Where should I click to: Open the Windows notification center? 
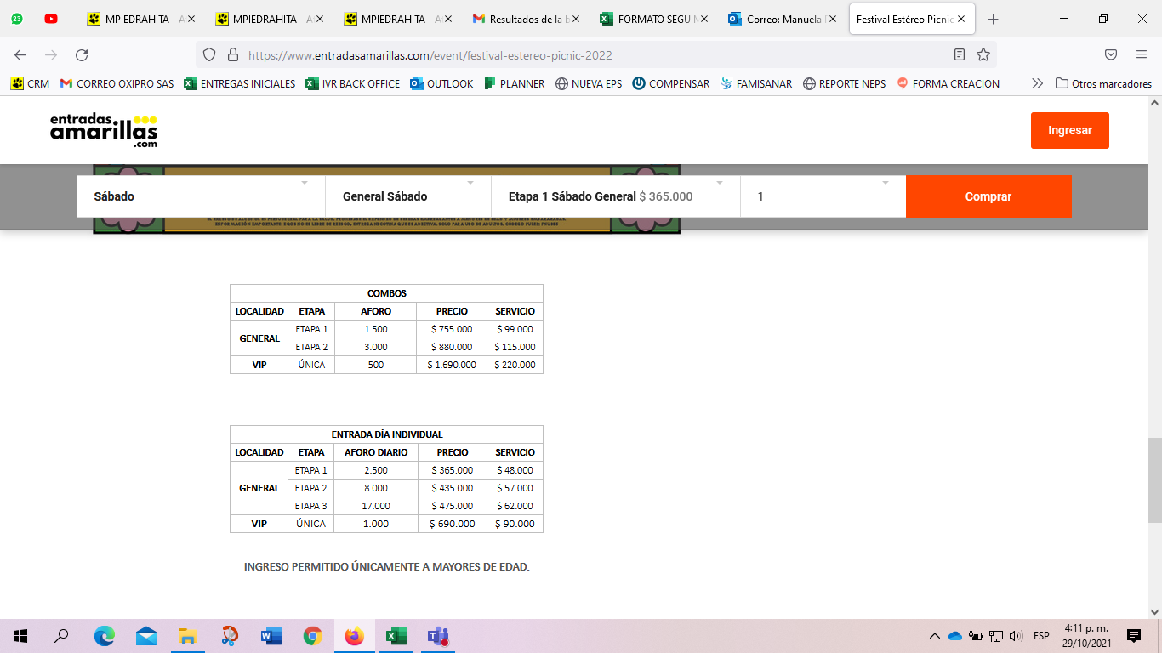(x=1134, y=636)
